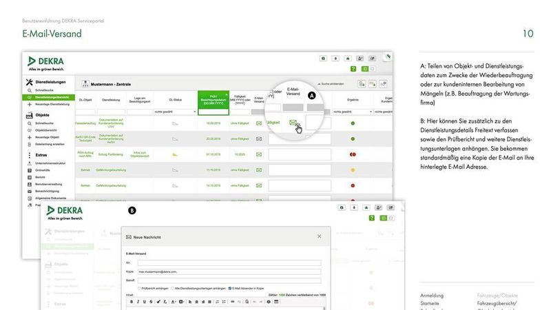Expand the search via 'Suche einblenden'
551x310 pixels.
coord(331,84)
